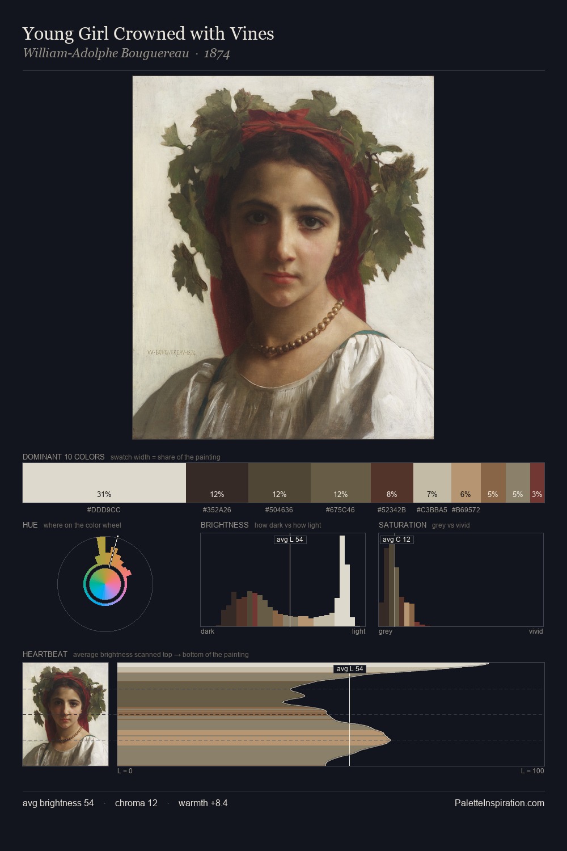Select the 6% tan swatch
Viewport: 567px width, 851px height.
[x=466, y=483]
